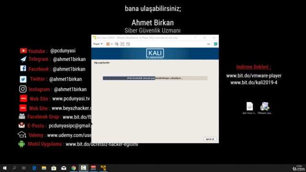Launch Microsoft Edge from the taskbar
Image resolution: width=306 pixels, height=172 pixels.
click(34, 168)
